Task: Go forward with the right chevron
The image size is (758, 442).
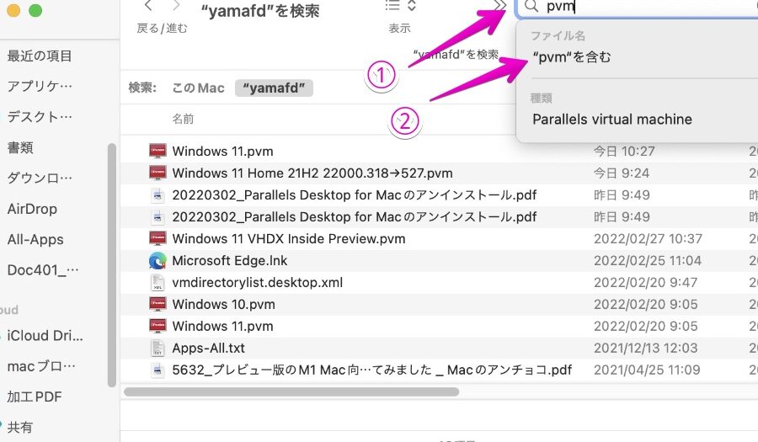Action: coord(177,6)
